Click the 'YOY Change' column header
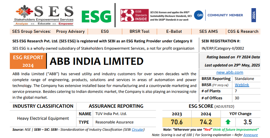The image size is (270, 138). pos(240,114)
